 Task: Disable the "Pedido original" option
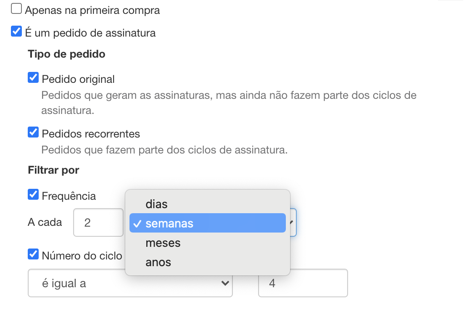click(x=33, y=77)
